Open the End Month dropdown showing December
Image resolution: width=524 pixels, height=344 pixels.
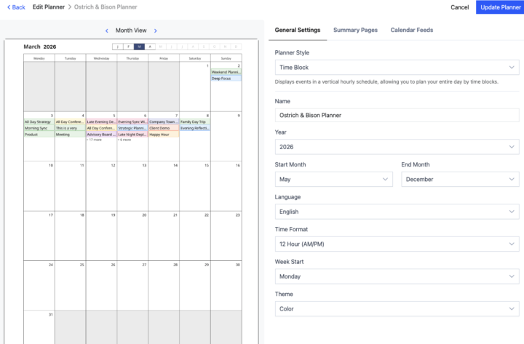pyautogui.click(x=460, y=180)
